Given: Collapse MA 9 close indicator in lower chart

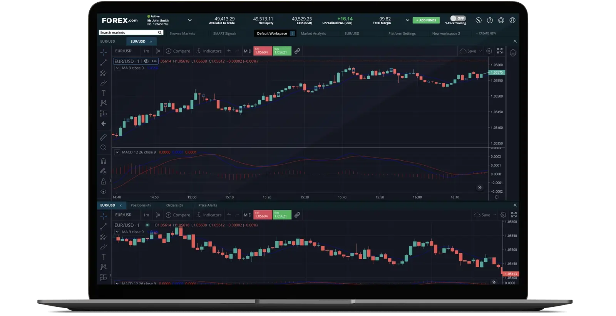Looking at the screenshot, I should [117, 232].
